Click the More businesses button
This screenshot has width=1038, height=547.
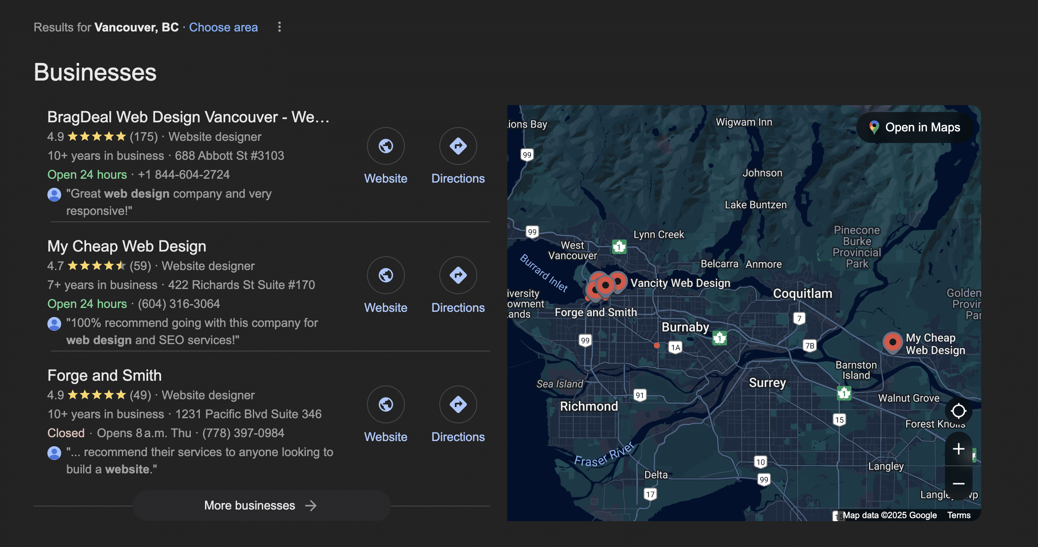coord(261,505)
